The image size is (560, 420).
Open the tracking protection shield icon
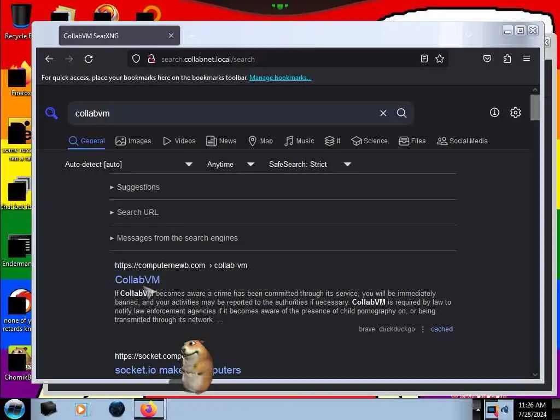click(x=136, y=59)
